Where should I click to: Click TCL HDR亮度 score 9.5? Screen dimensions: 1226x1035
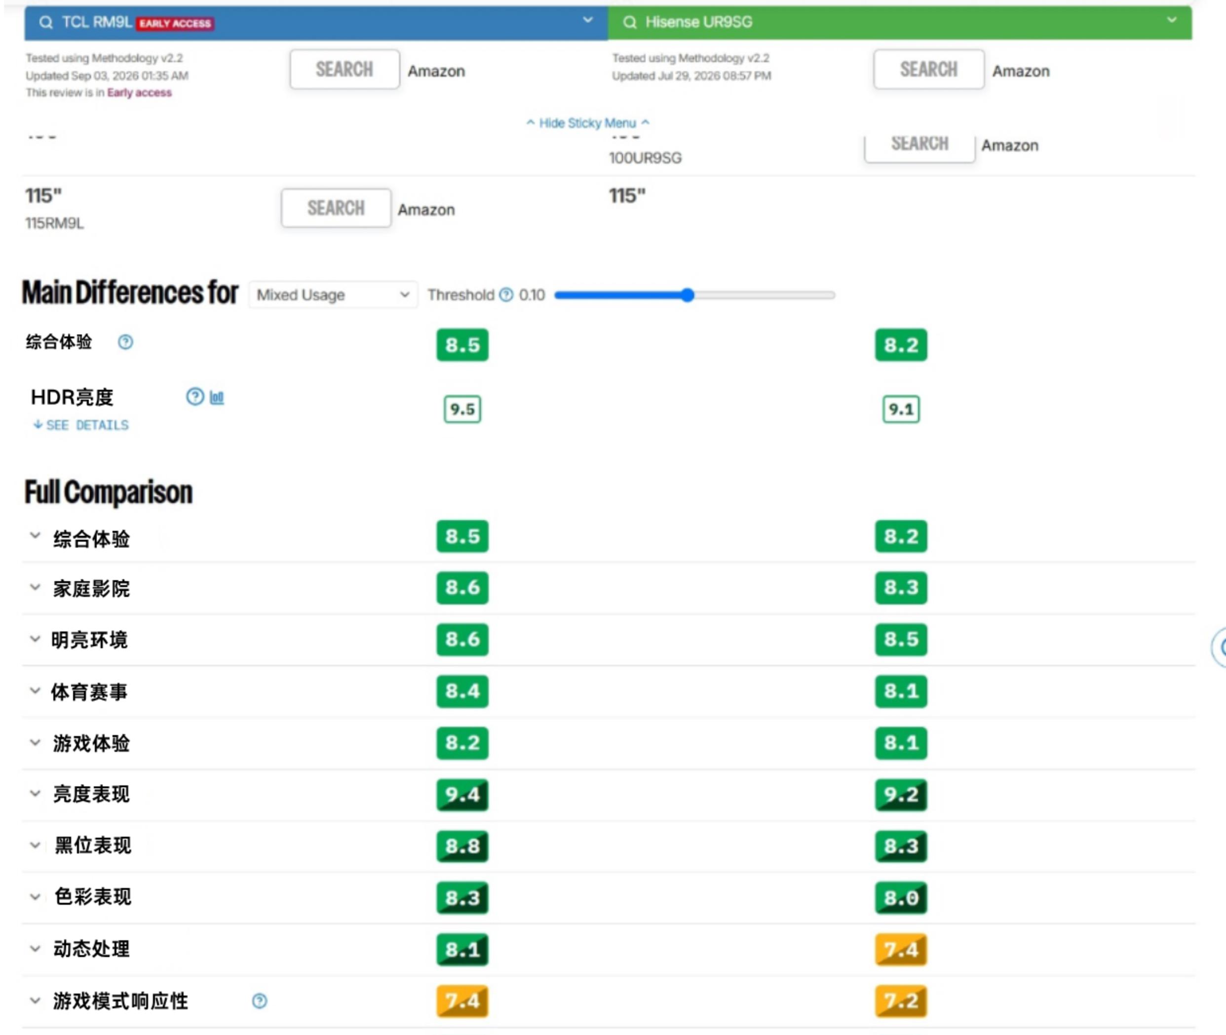pyautogui.click(x=462, y=409)
